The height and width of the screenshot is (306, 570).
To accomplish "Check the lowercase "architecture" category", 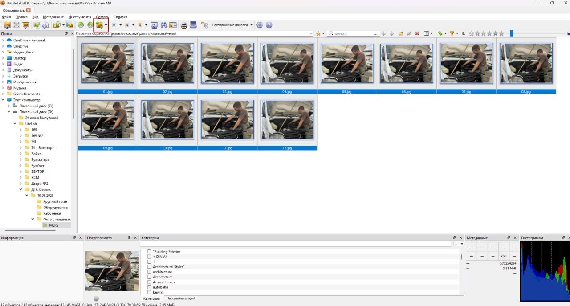I will [x=150, y=272].
